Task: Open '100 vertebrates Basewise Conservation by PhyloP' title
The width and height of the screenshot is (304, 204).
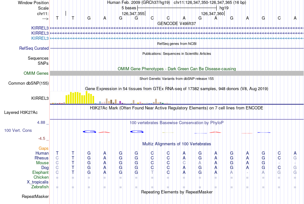Action: [177, 123]
